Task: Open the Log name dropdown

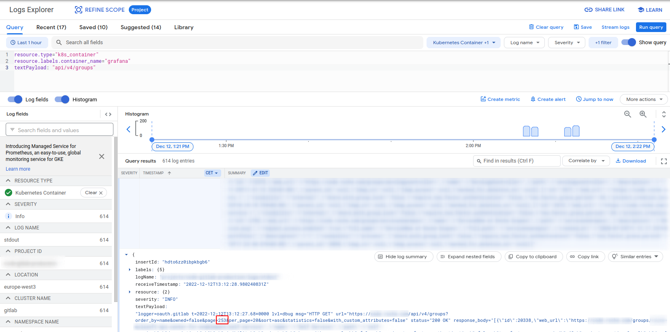Action: point(525,43)
